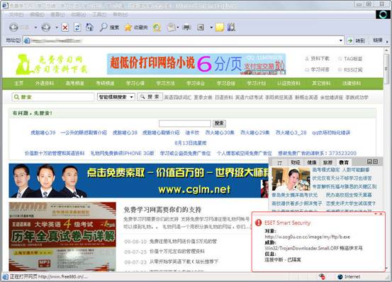The height and width of the screenshot is (282, 392).
Task: Switch to the 教育 tab in news widget
Action: 344,162
